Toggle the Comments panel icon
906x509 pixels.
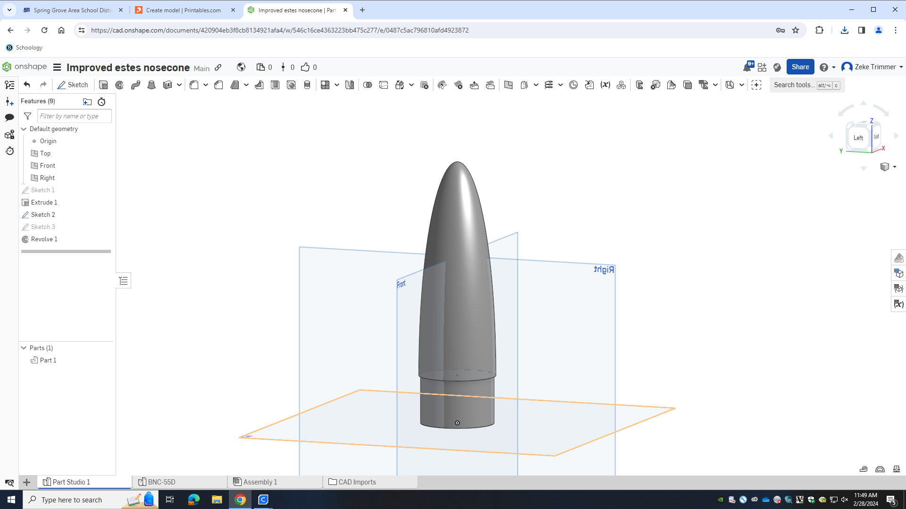pyautogui.click(x=9, y=117)
